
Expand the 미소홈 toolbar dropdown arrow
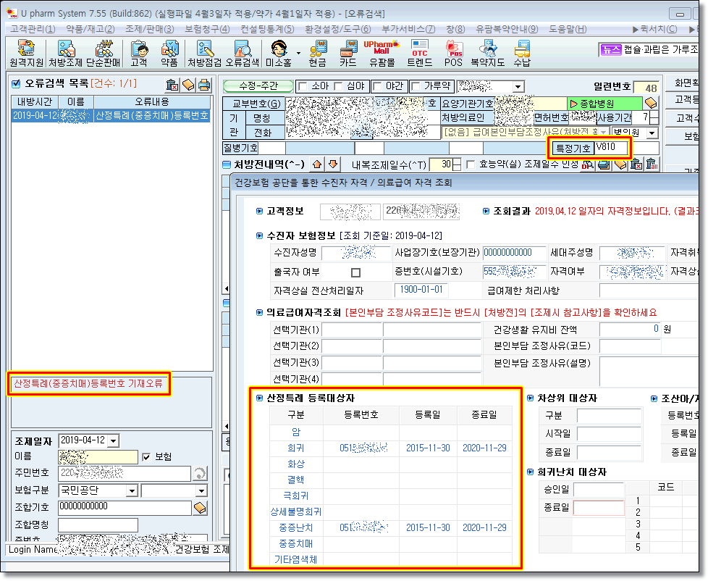pyautogui.click(x=298, y=52)
